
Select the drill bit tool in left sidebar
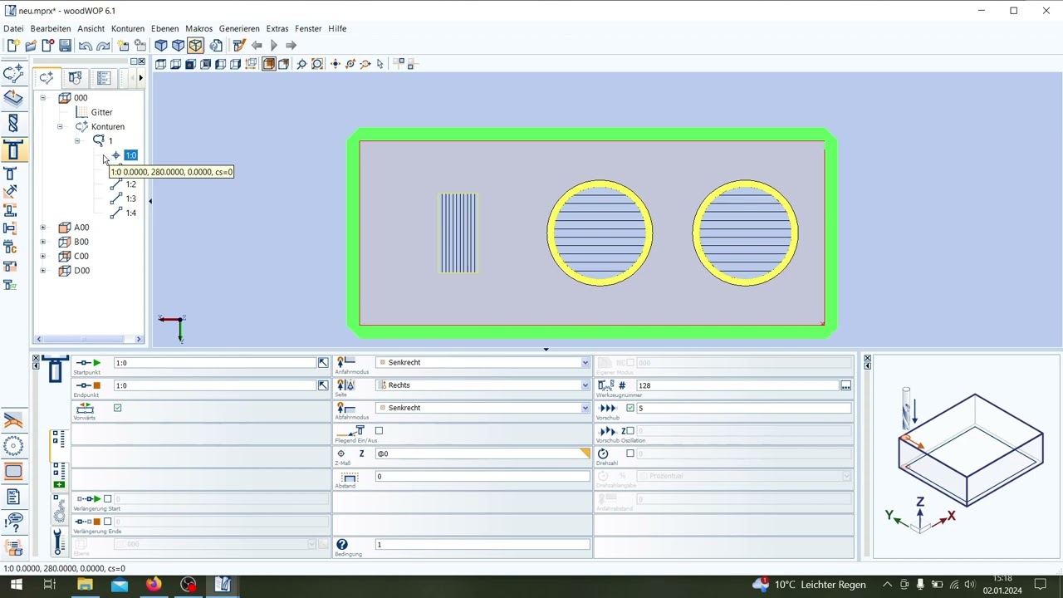12,124
